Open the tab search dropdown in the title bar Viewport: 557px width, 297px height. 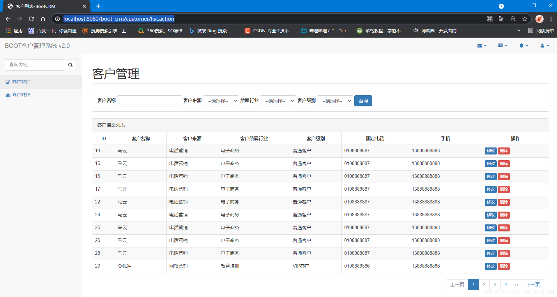click(501, 6)
